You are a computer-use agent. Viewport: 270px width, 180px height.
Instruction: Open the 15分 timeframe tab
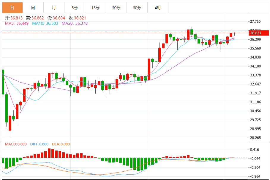(x=95, y=8)
